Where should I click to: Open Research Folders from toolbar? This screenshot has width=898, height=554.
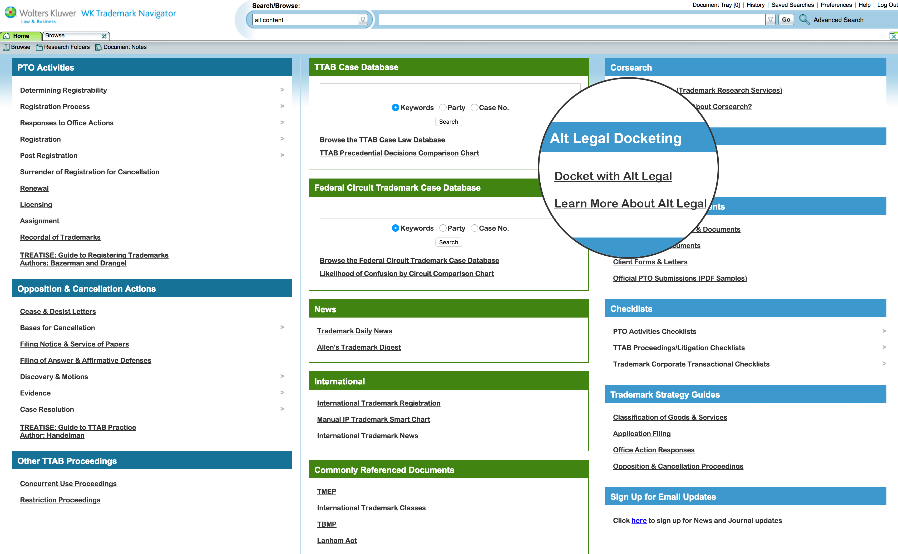63,47
